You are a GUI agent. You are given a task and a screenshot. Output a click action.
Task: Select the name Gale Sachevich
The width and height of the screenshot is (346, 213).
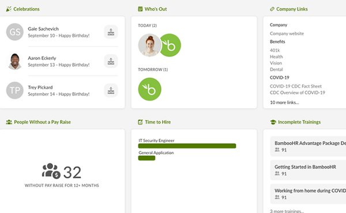[43, 29]
